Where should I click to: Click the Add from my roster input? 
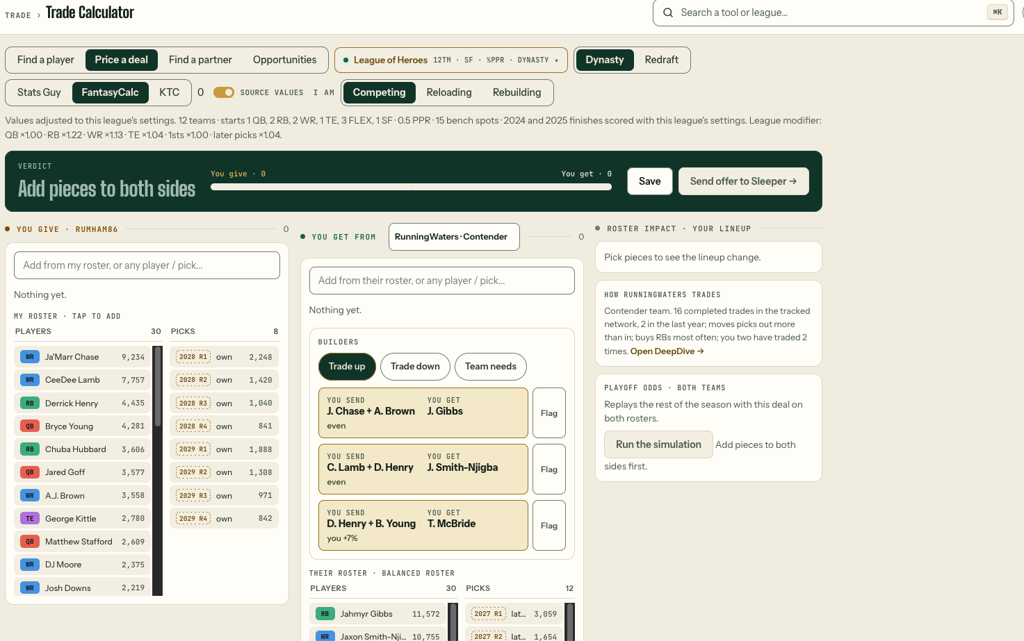tap(147, 265)
